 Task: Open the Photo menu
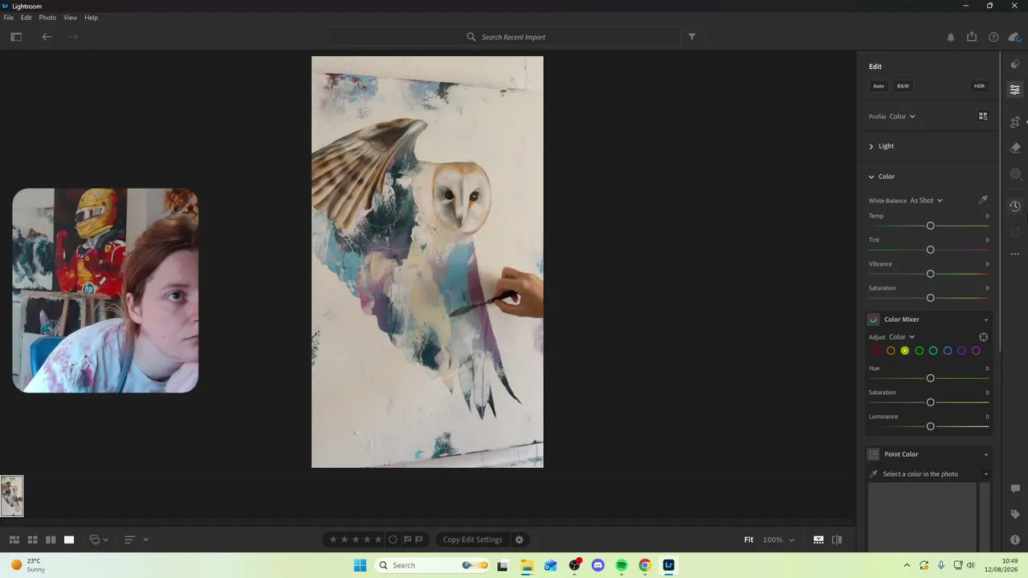[47, 18]
